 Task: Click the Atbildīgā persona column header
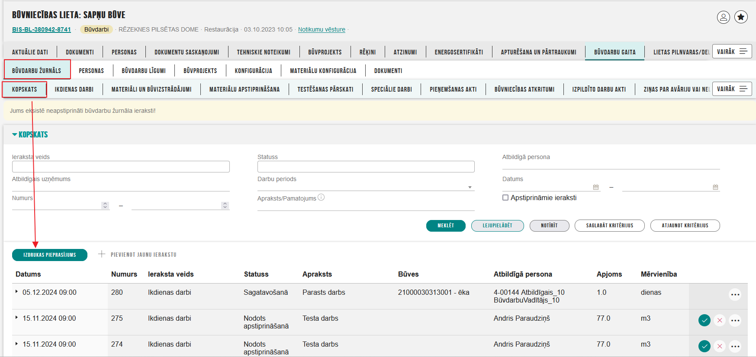[x=523, y=274]
